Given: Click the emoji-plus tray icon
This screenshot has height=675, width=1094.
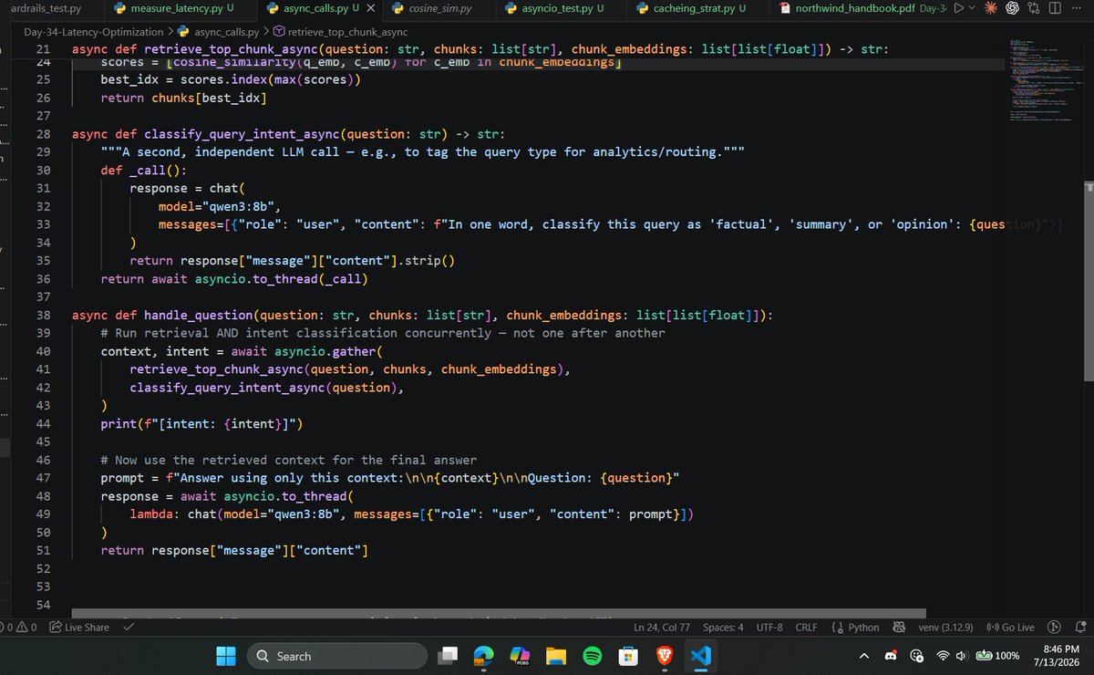Looking at the screenshot, I should pos(918,656).
